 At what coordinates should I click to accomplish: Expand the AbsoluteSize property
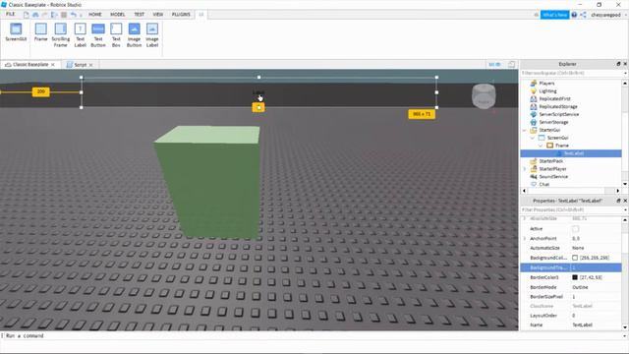[x=524, y=218]
